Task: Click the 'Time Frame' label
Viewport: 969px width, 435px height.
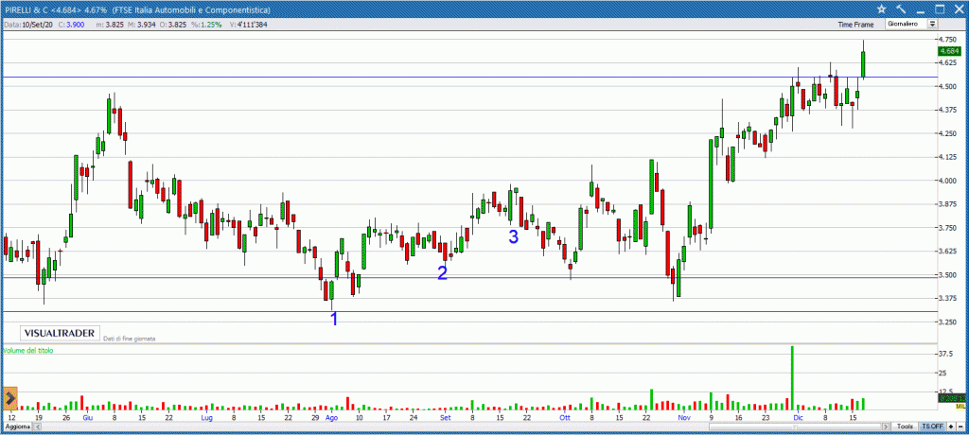Action: tap(855, 25)
